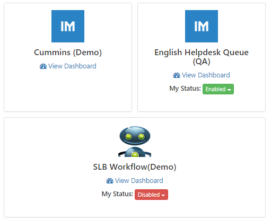This screenshot has width=271, height=219.
Task: Click My Status label in SLB Workflow card
Action: tap(117, 194)
